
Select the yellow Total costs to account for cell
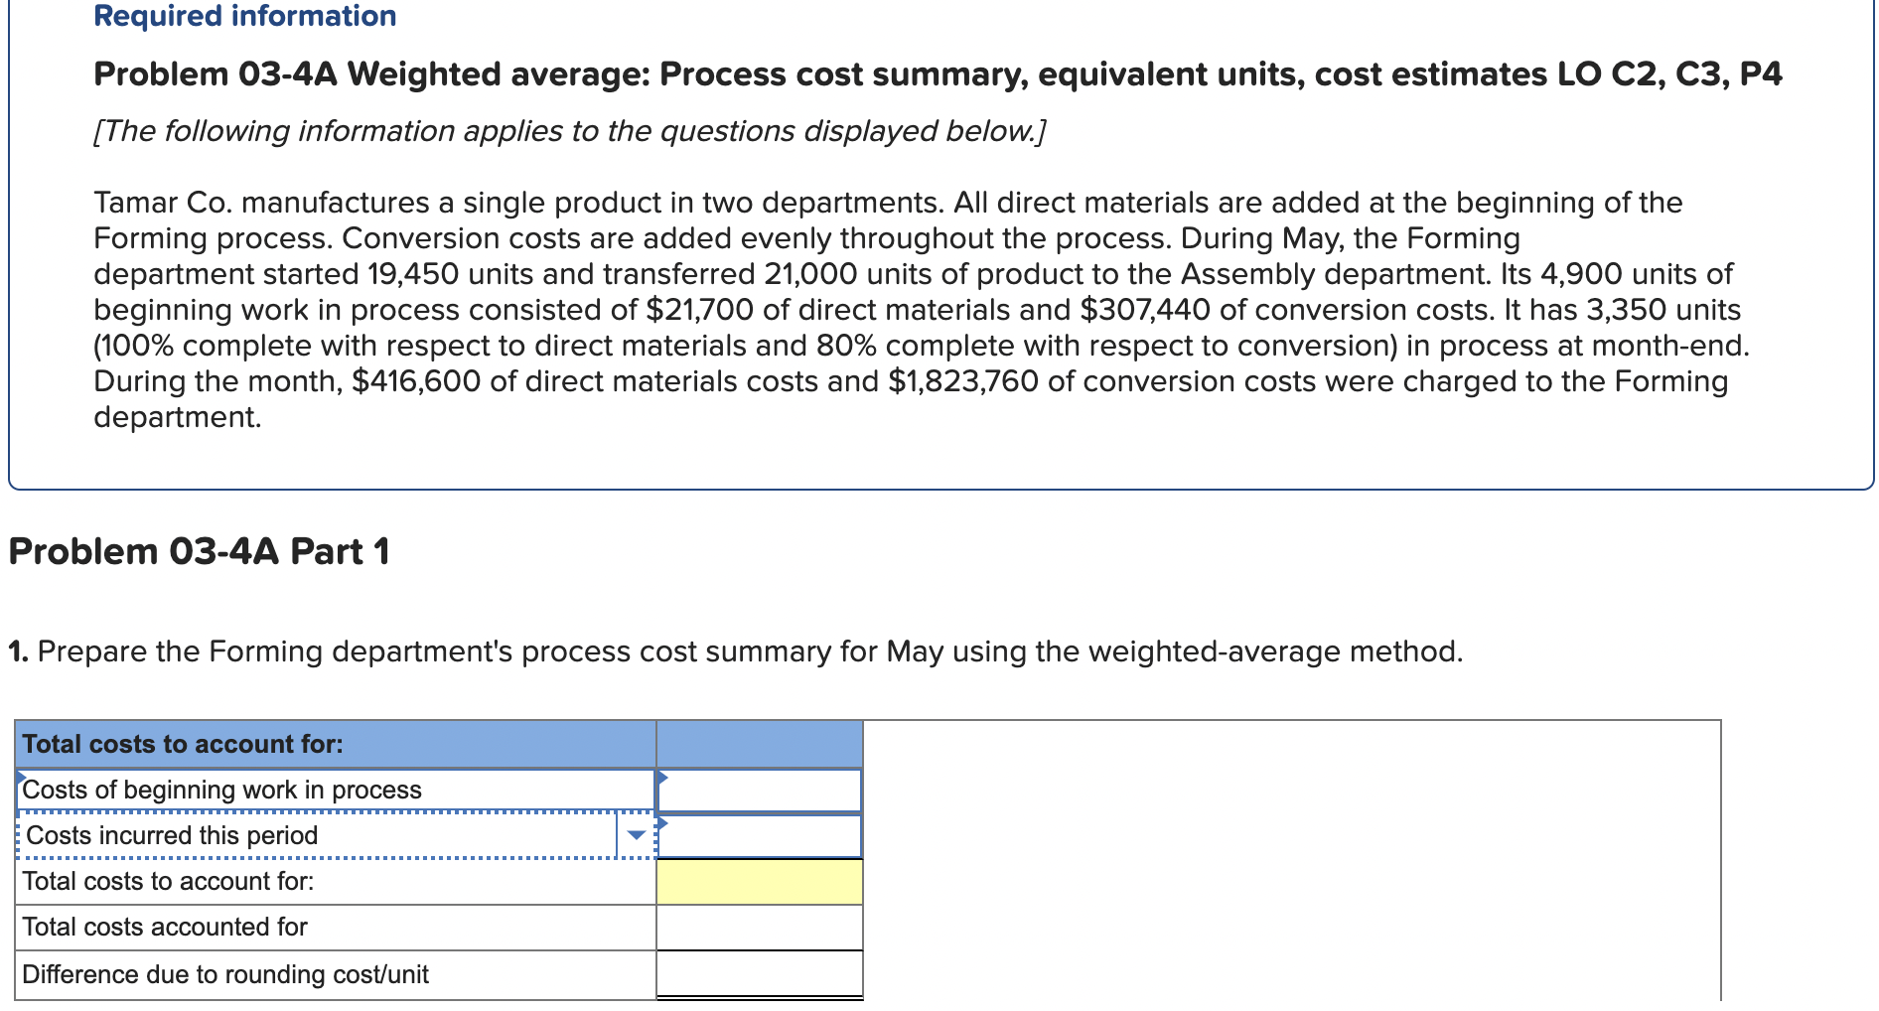pos(759,882)
